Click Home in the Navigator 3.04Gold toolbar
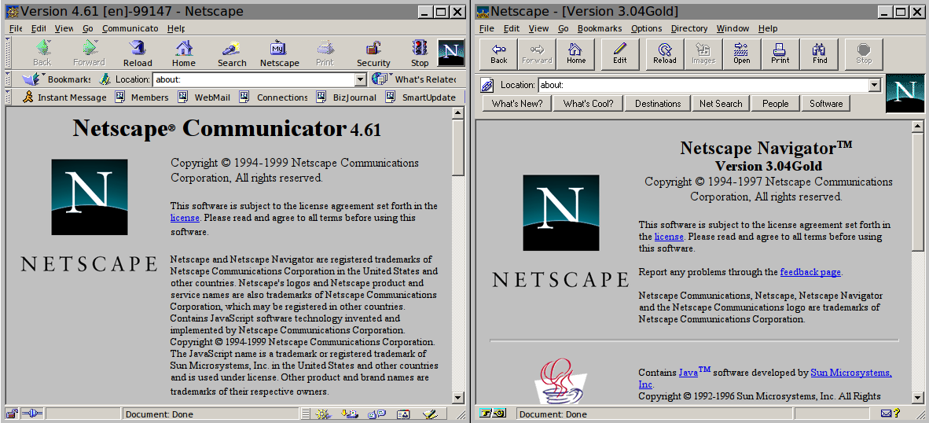 coord(576,54)
